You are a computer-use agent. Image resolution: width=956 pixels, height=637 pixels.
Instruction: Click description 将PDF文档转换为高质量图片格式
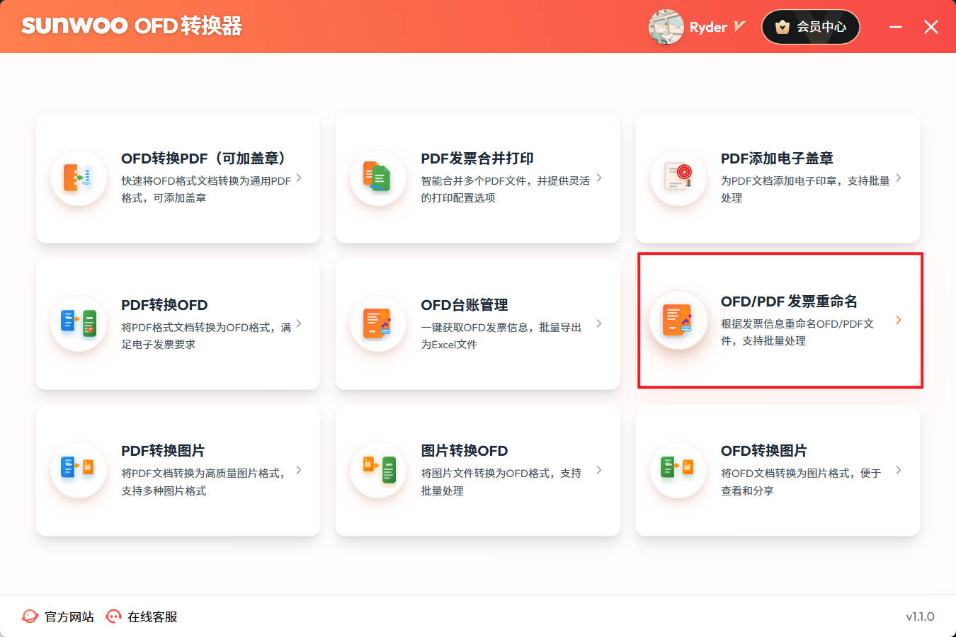click(x=203, y=482)
